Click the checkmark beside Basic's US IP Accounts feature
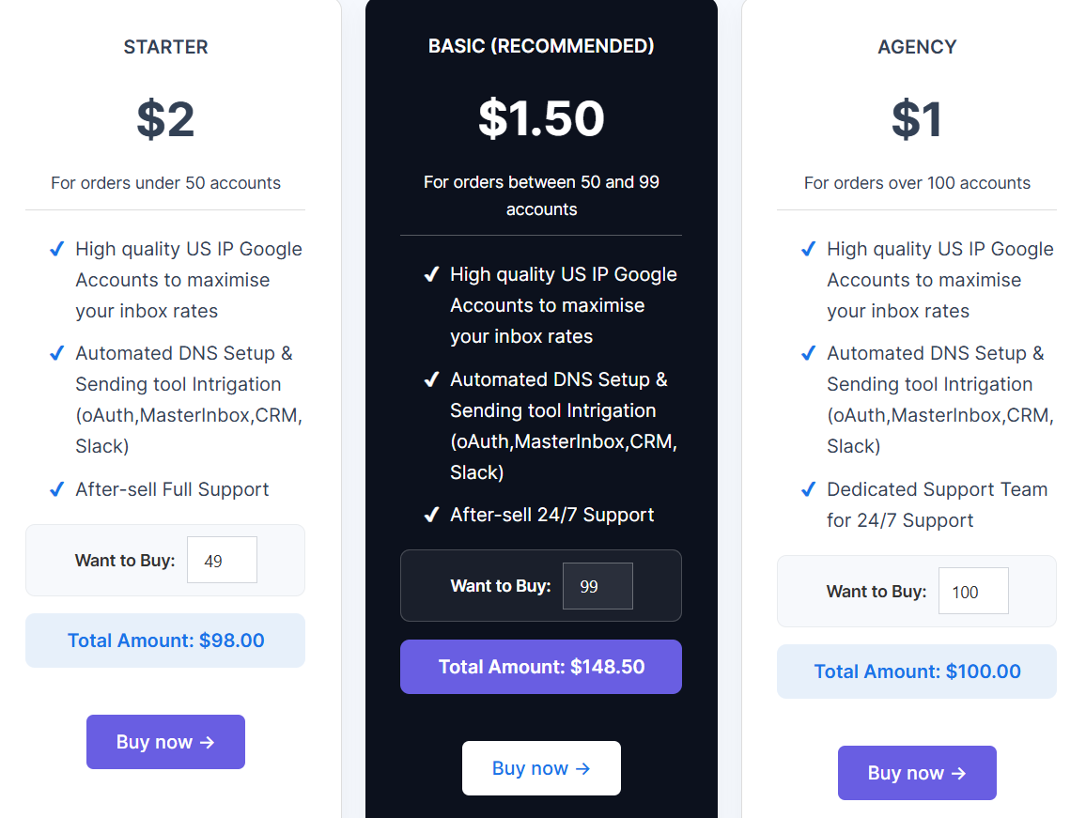Viewport: 1086px width, 818px height. pyautogui.click(x=432, y=273)
